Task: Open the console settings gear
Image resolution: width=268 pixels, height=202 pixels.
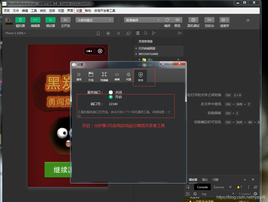Action: pyautogui.click(x=255, y=194)
